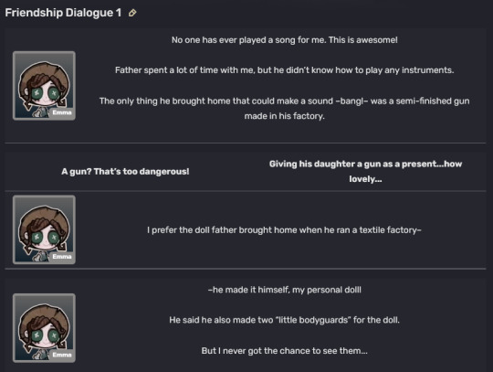The width and height of the screenshot is (493, 372).
Task: Choose reply 'Giving his daughter a gun as a present'
Action: tap(365, 171)
